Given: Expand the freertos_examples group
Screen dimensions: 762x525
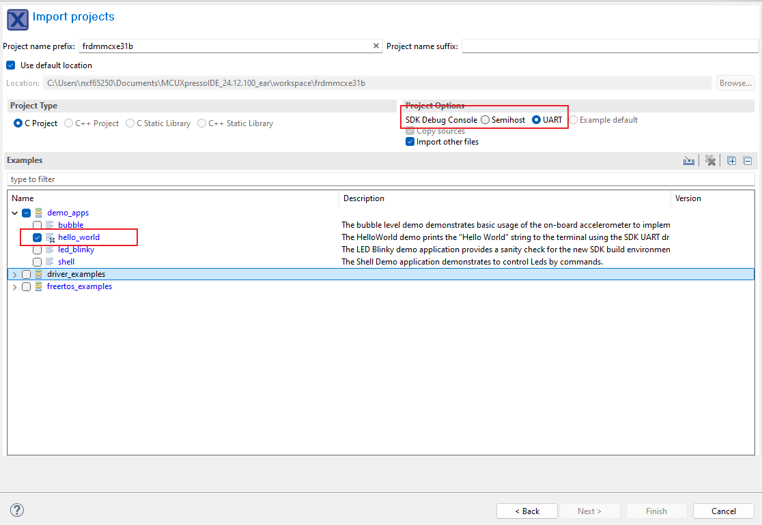Looking at the screenshot, I should pyautogui.click(x=14, y=287).
